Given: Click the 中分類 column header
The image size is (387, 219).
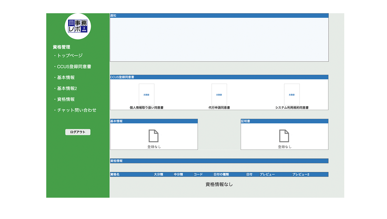Looking at the screenshot, I should pyautogui.click(x=178, y=174).
